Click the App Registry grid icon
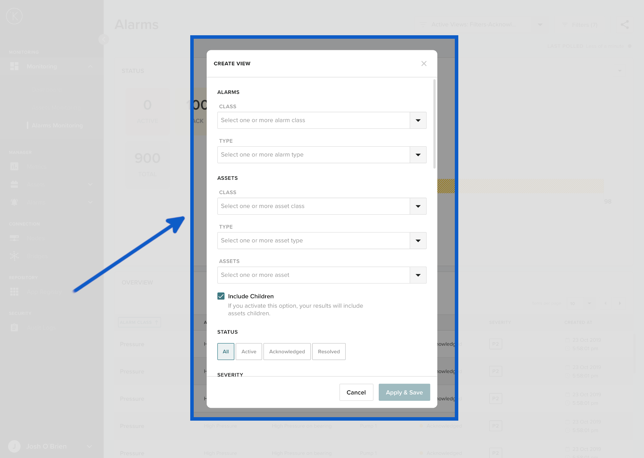The image size is (644, 458). (x=14, y=291)
